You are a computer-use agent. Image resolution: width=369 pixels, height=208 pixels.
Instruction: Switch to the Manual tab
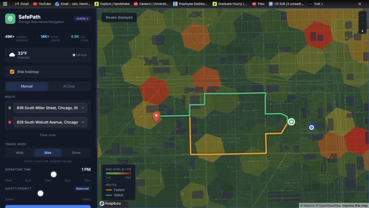click(27, 86)
